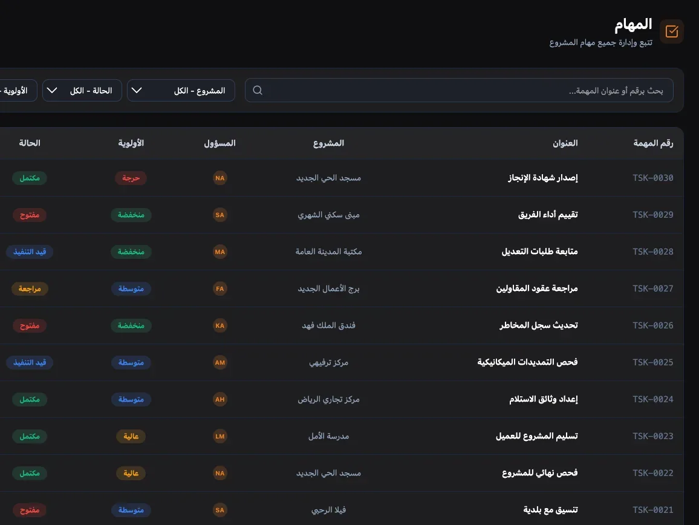
Task: Click SA avatar in TSK-0021 row
Action: (219, 510)
